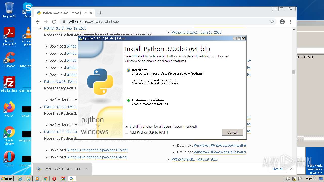Uncheck Install launcher for all users

click(x=126, y=126)
